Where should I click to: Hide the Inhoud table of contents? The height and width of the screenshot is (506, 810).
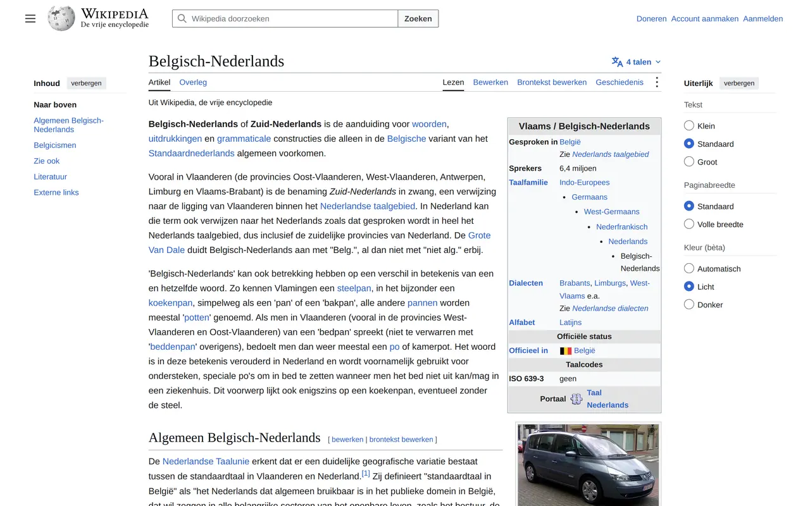pos(87,83)
